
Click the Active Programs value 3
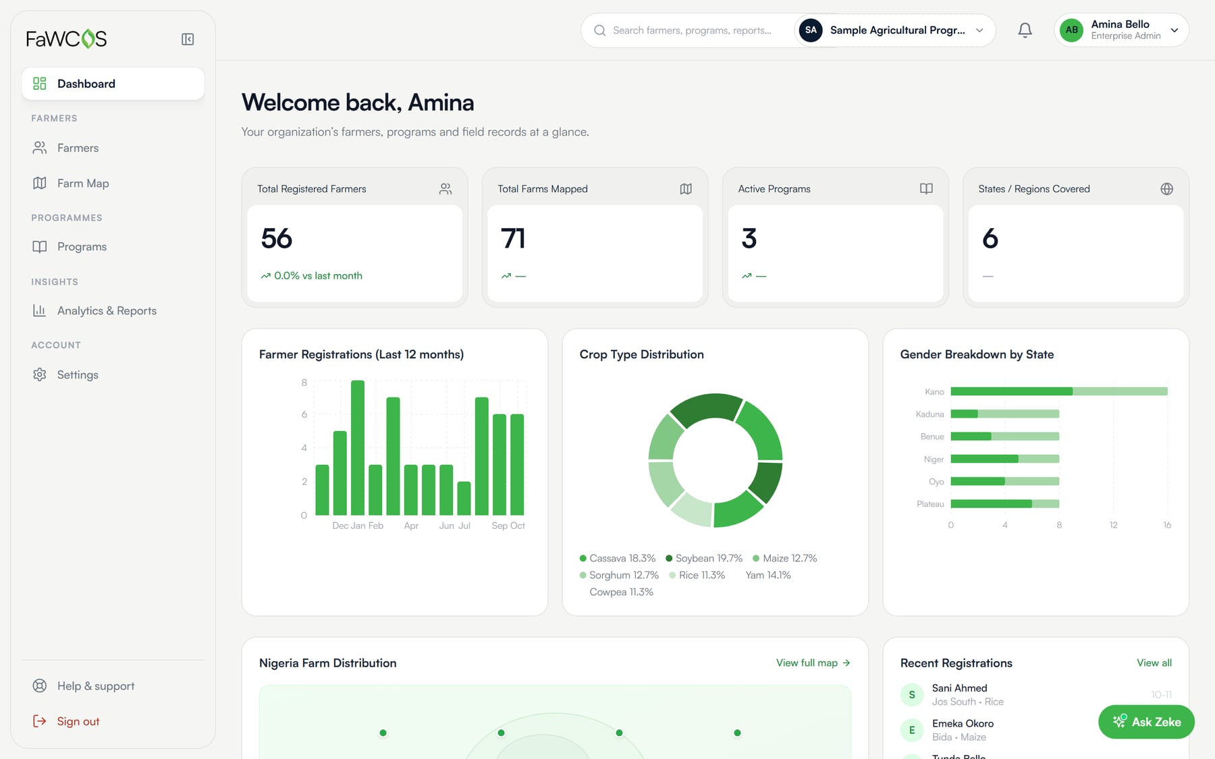(749, 239)
